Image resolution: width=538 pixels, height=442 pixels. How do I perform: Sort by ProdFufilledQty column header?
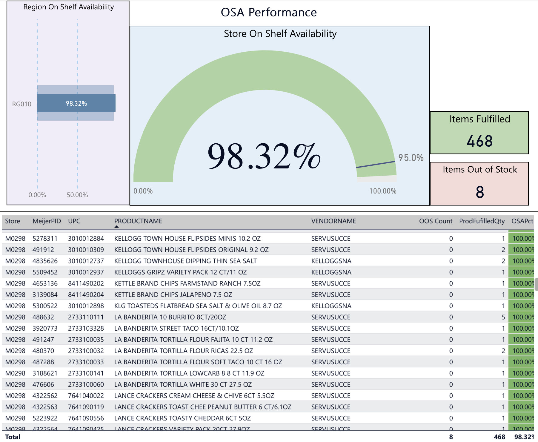[482, 221]
